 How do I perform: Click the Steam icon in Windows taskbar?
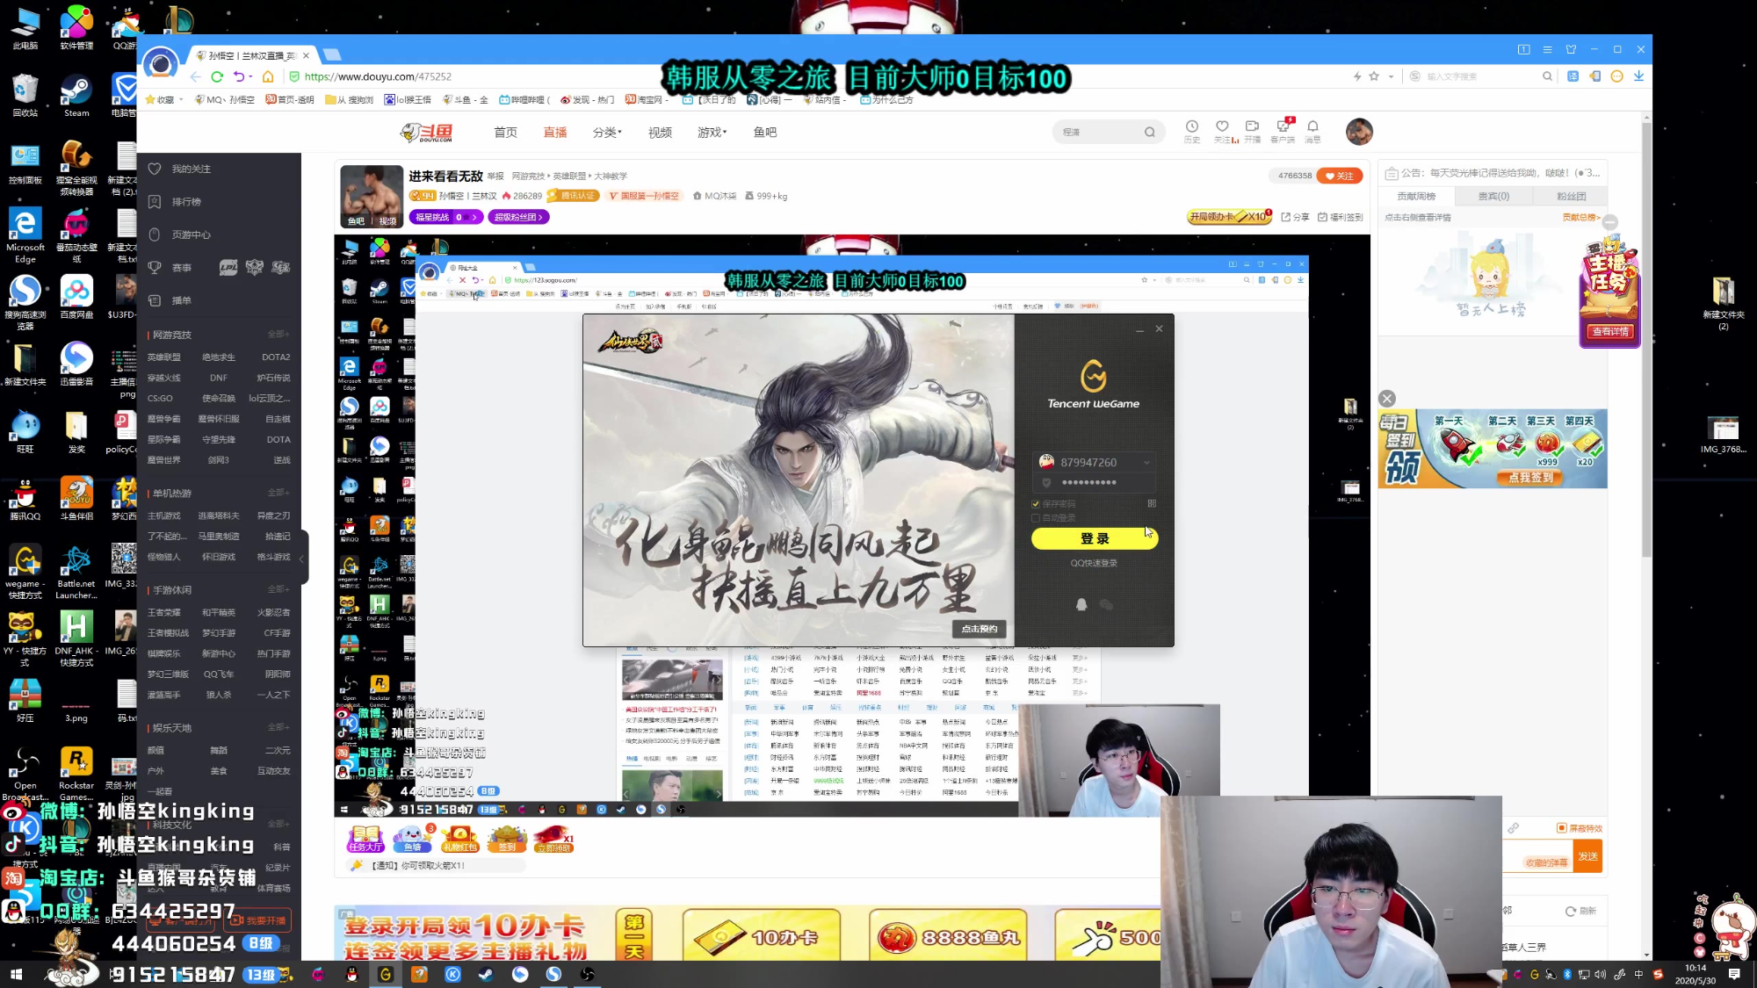point(485,974)
